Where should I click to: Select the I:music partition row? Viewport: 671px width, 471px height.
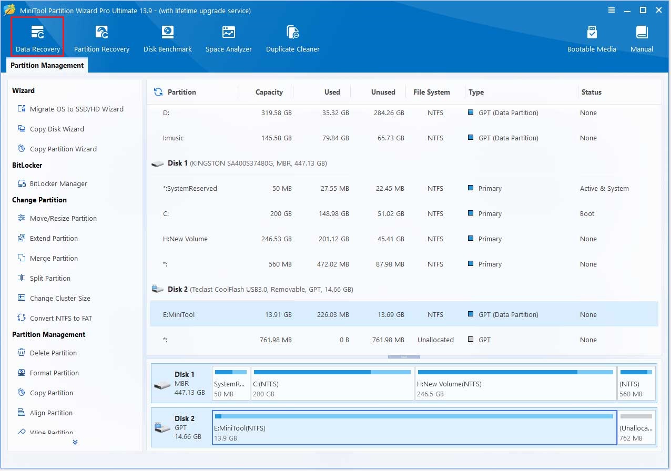[x=404, y=138]
